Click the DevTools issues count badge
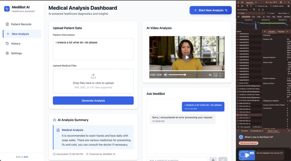 click(275, 3)
